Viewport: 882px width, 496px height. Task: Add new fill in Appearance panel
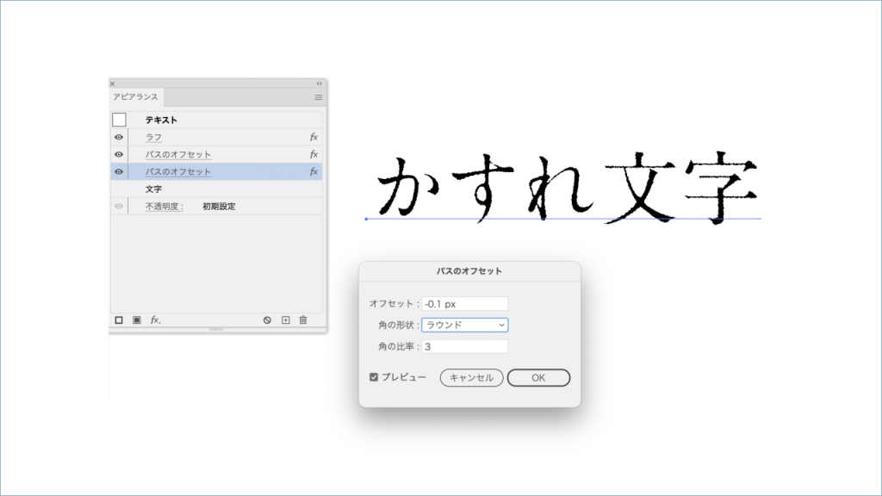(137, 320)
